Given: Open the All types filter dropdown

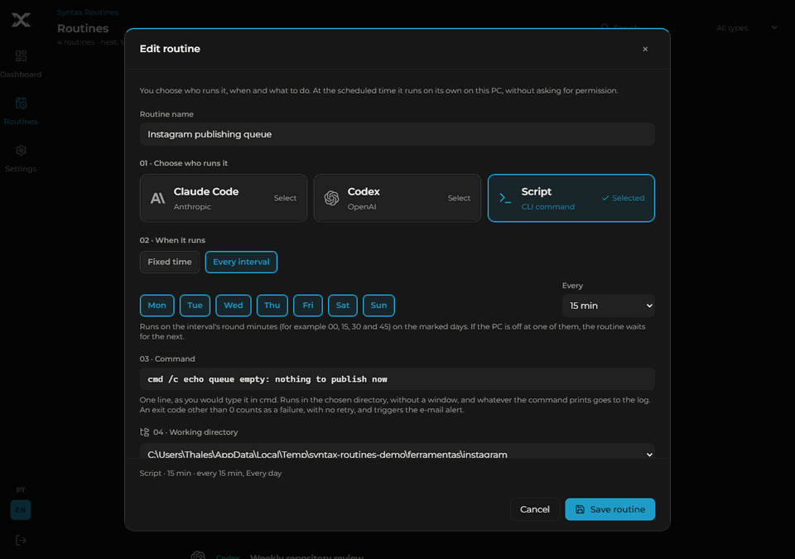Looking at the screenshot, I should point(746,28).
